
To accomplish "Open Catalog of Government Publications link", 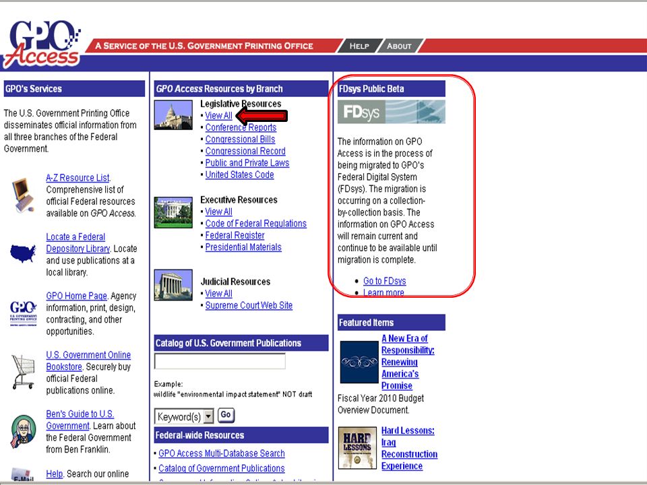I will point(222,469).
